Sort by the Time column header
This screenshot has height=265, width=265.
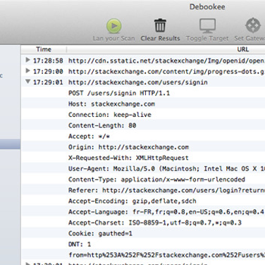point(44,49)
